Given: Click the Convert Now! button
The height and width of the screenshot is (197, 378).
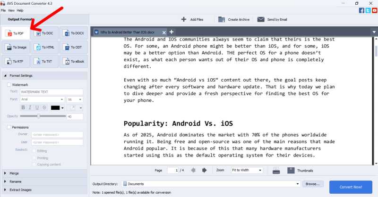Looking at the screenshot, I should (350, 187).
